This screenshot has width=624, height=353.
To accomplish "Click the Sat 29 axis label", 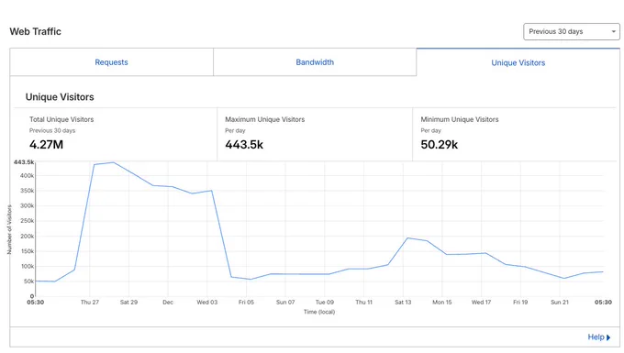I will click(x=128, y=303).
